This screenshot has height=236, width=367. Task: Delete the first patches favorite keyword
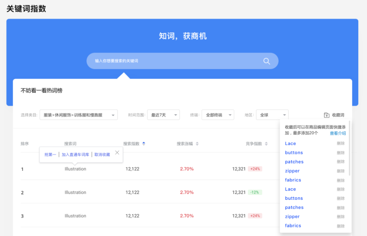[340, 162]
